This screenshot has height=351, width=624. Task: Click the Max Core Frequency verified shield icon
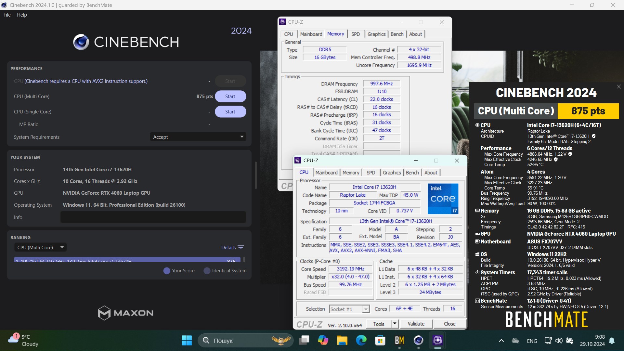[x=570, y=154]
